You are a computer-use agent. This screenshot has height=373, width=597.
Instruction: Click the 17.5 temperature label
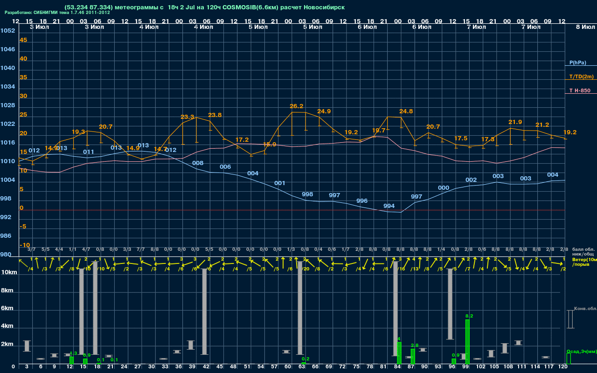coord(461,138)
